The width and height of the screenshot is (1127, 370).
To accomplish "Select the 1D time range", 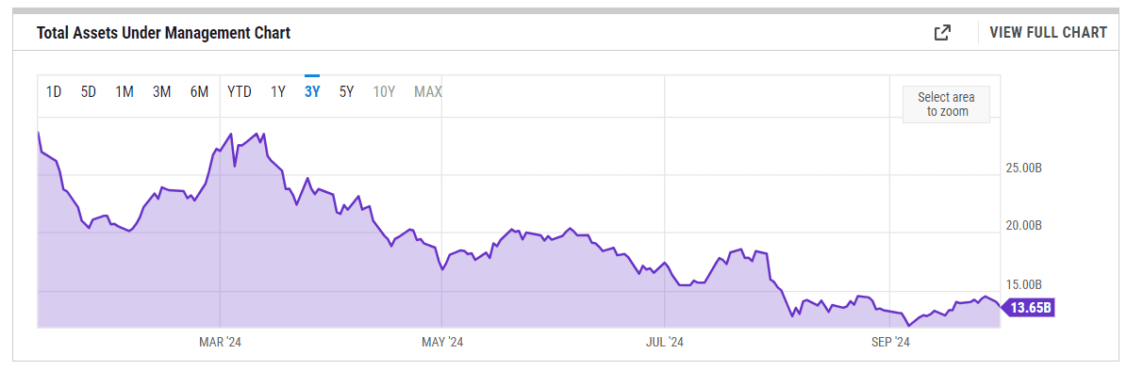I will pos(53,91).
